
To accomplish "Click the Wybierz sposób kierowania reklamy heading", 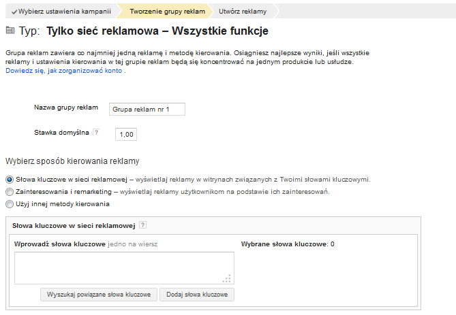I will 72,162.
